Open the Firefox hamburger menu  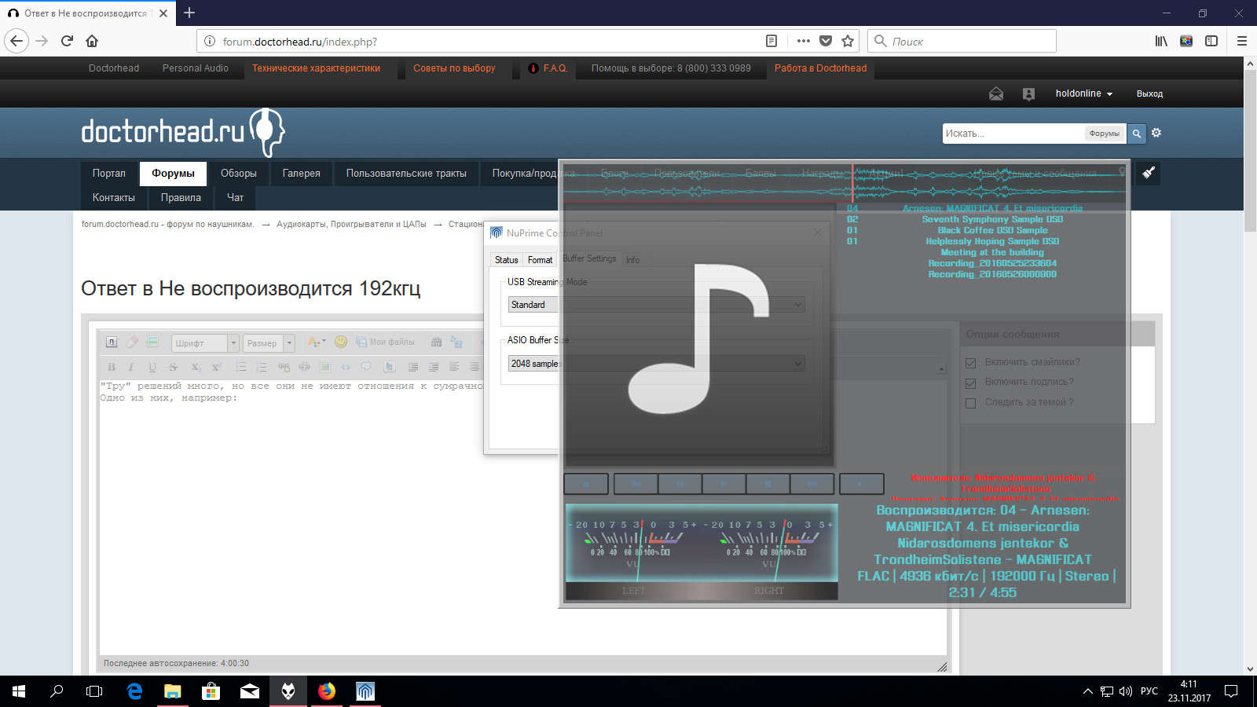pos(1242,41)
